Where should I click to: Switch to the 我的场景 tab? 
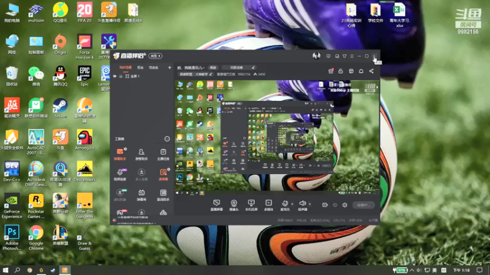[126, 67]
